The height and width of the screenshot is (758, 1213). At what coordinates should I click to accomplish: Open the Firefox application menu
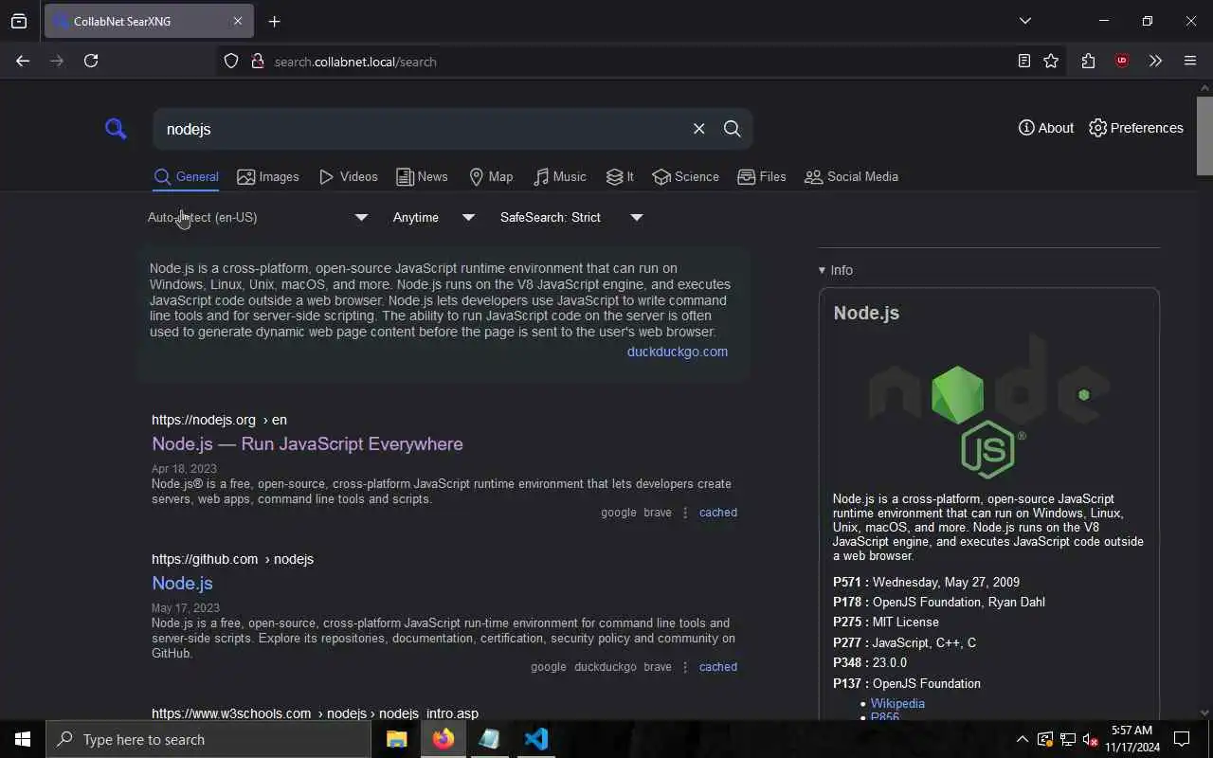click(1190, 61)
